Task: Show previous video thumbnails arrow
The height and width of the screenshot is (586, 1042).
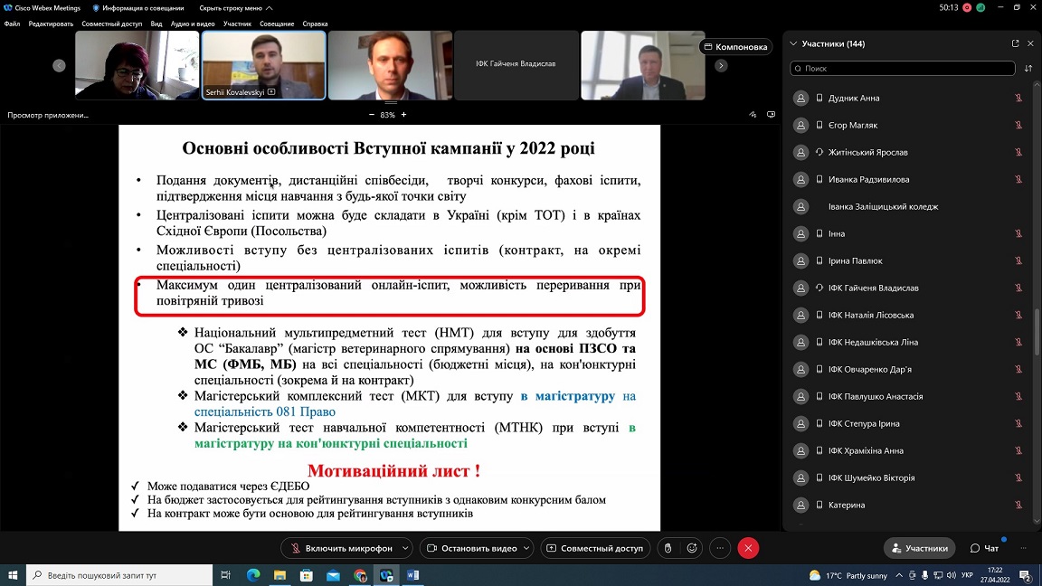Action: pyautogui.click(x=59, y=65)
